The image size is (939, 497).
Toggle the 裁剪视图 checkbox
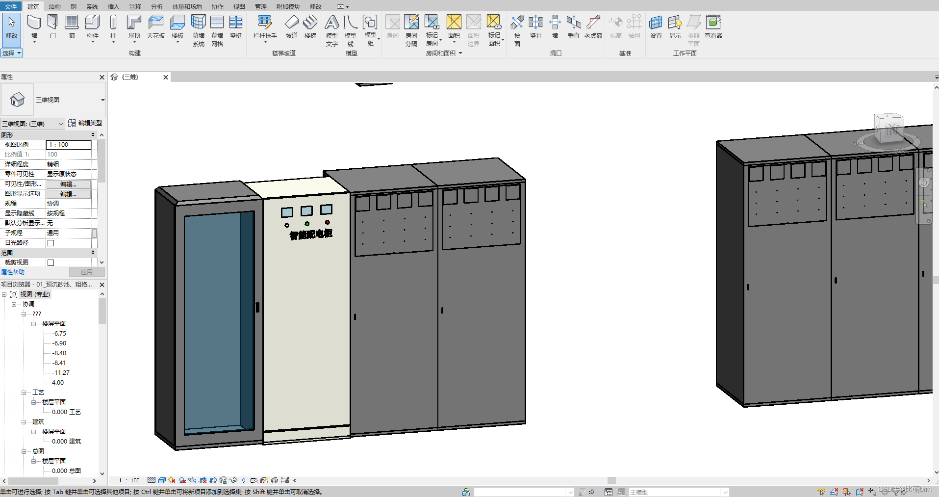pos(51,262)
